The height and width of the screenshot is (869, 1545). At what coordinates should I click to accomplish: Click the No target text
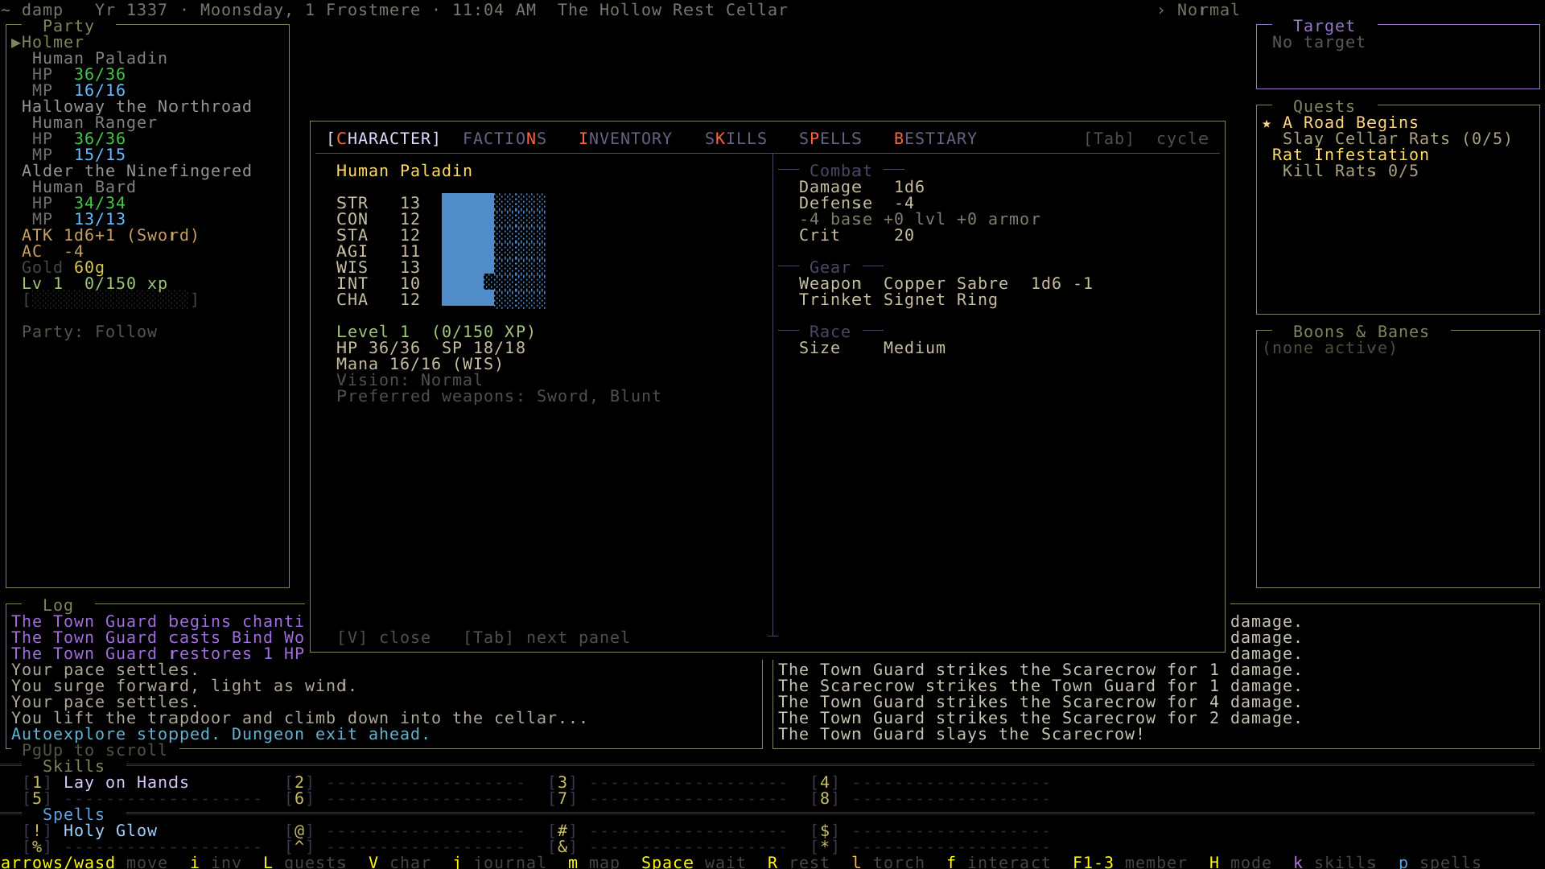point(1318,42)
